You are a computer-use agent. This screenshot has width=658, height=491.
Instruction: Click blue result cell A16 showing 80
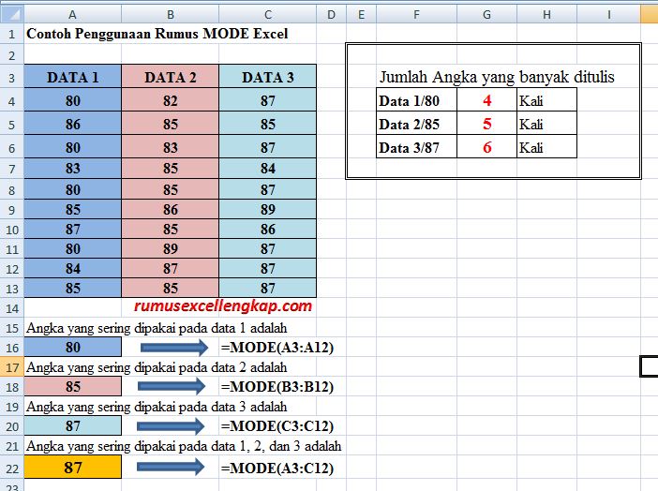(72, 347)
